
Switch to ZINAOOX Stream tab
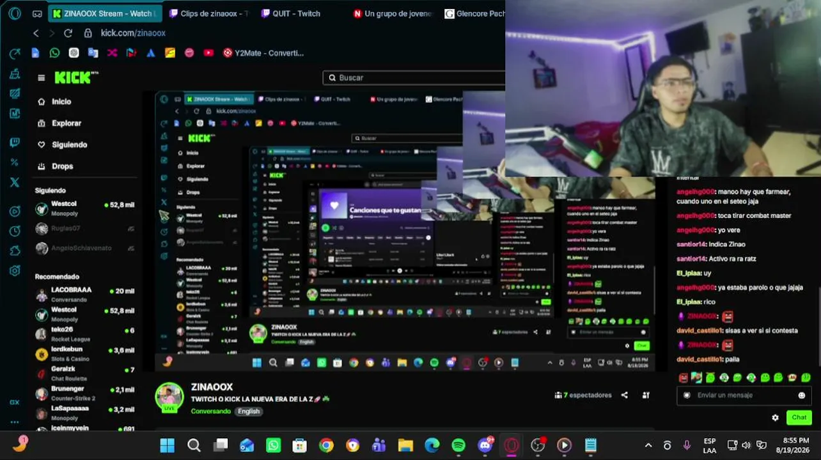coord(105,13)
